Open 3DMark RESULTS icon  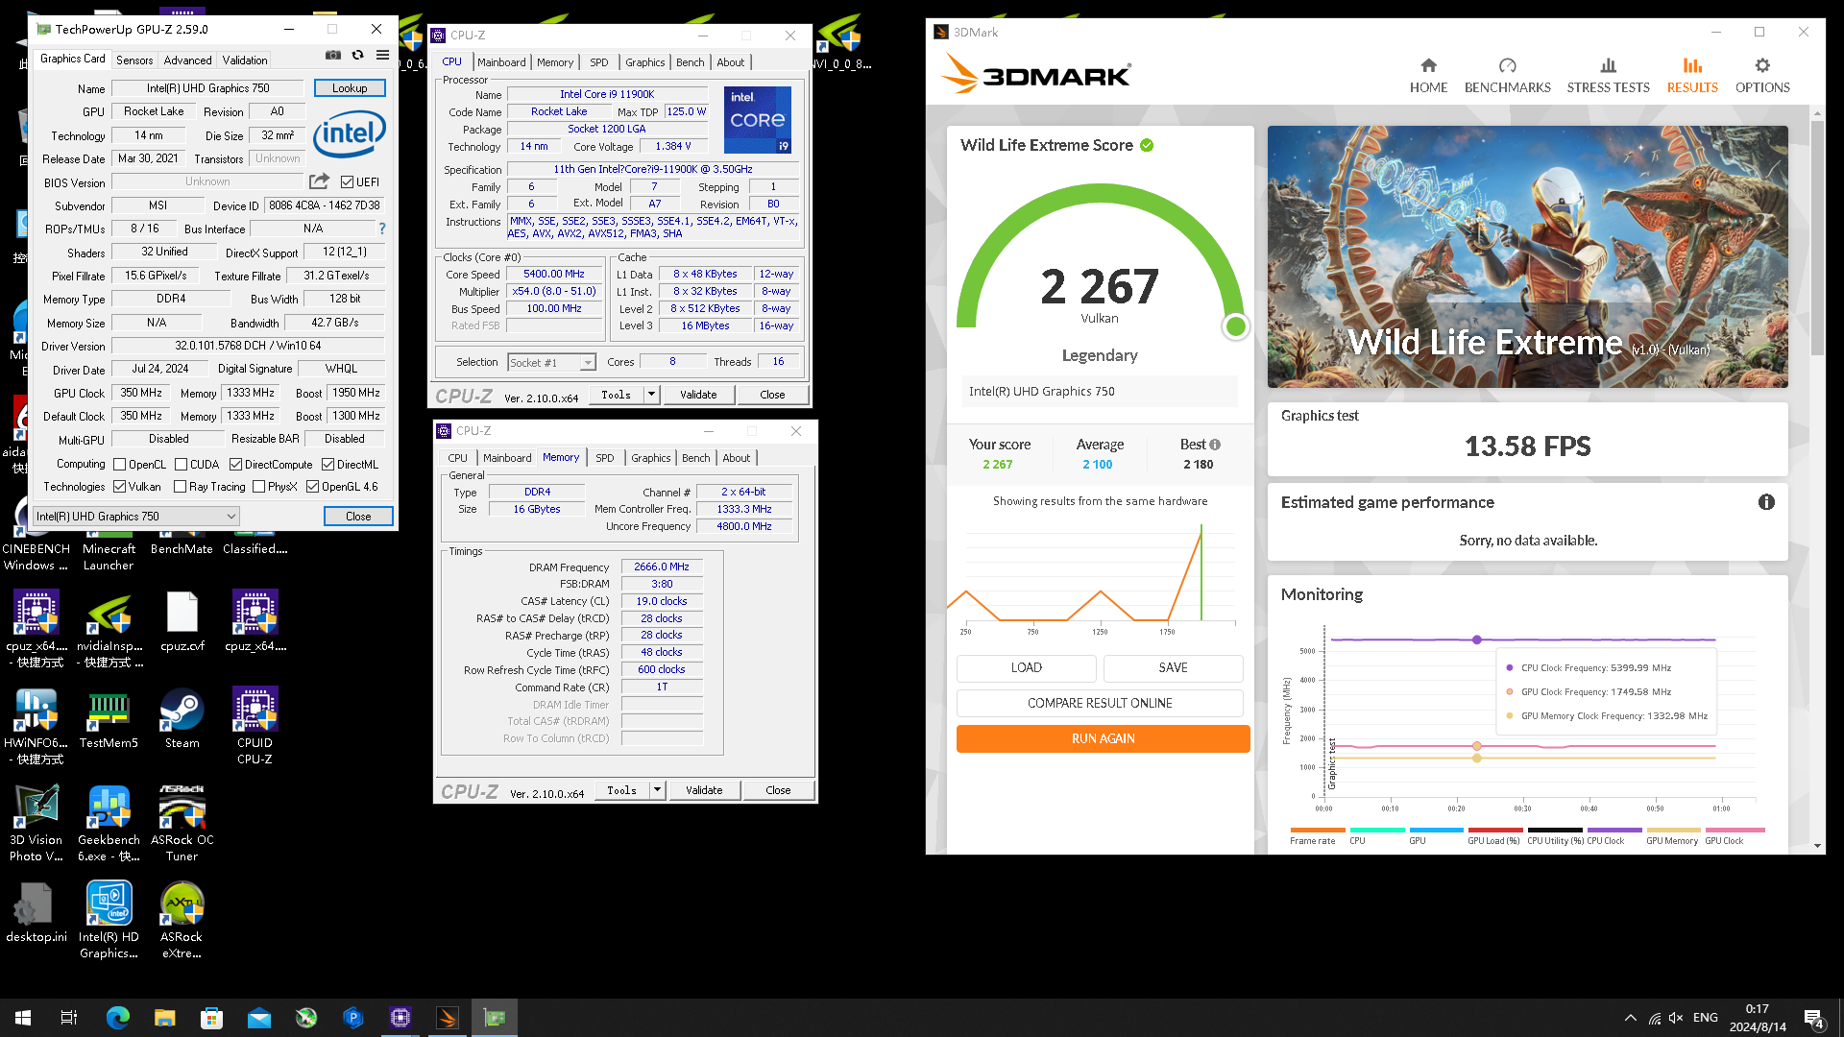coord(1692,65)
